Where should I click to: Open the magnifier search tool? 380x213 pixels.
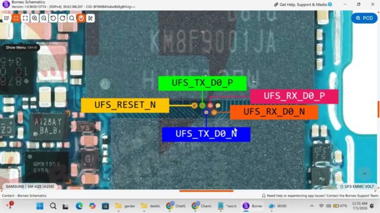[72, 18]
